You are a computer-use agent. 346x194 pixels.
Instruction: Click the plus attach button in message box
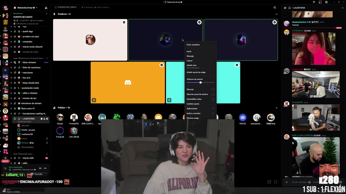287,182
